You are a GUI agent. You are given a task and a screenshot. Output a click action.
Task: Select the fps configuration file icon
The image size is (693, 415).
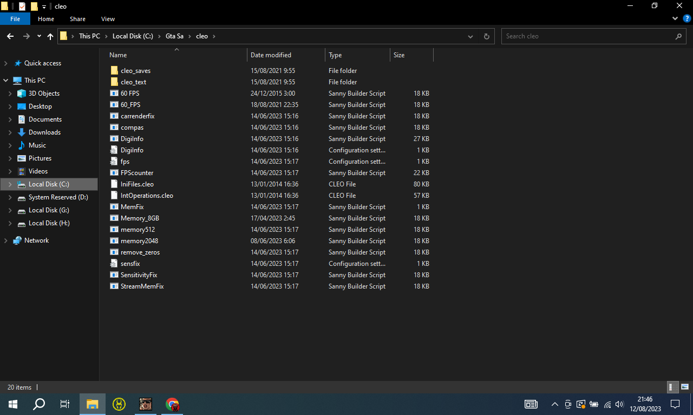[114, 162]
